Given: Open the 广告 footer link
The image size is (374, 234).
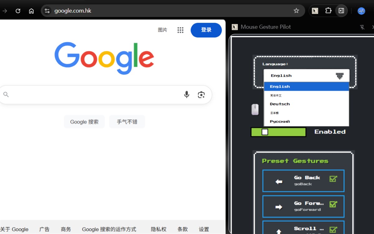Looking at the screenshot, I should [x=44, y=229].
